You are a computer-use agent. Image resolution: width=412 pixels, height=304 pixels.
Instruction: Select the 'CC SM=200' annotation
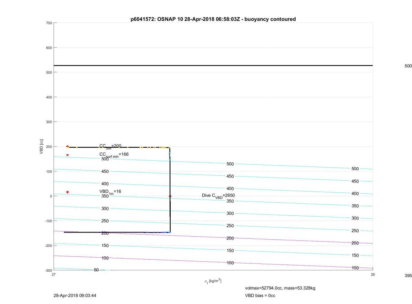110,146
